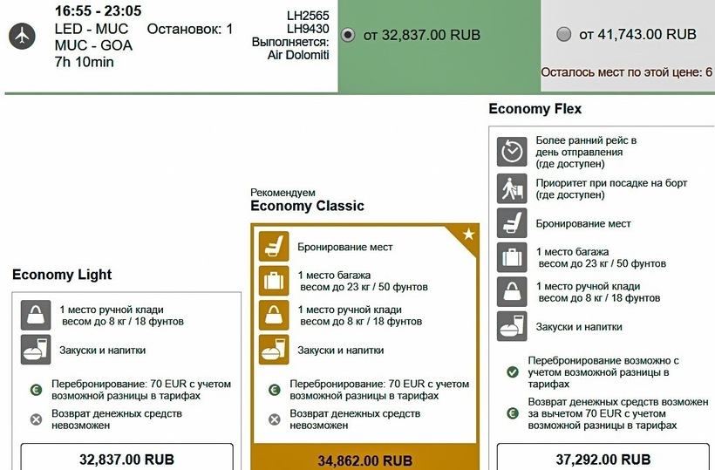Click Economy Flex snacks and drinks icon
The image size is (715, 470).
click(512, 326)
